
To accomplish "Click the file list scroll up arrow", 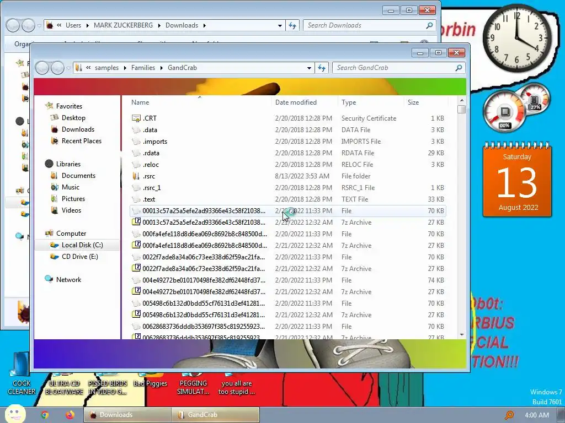I will (462, 100).
